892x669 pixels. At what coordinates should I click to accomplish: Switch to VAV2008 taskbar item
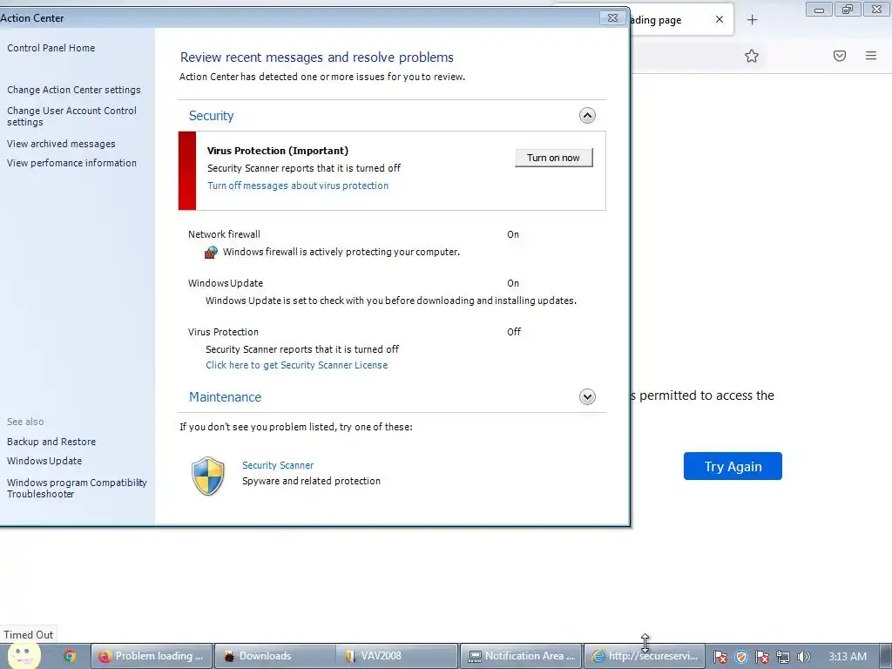(x=397, y=656)
